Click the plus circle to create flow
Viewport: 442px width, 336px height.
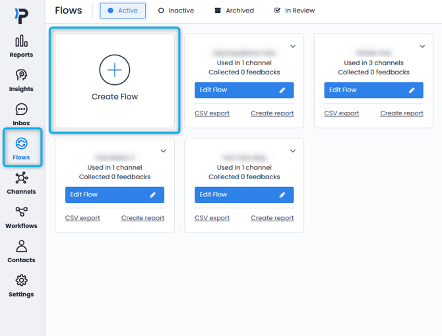click(x=115, y=69)
